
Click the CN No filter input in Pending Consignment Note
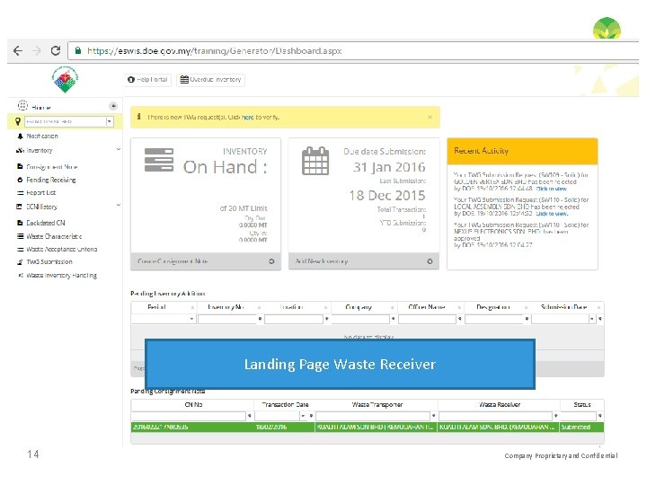coord(189,416)
